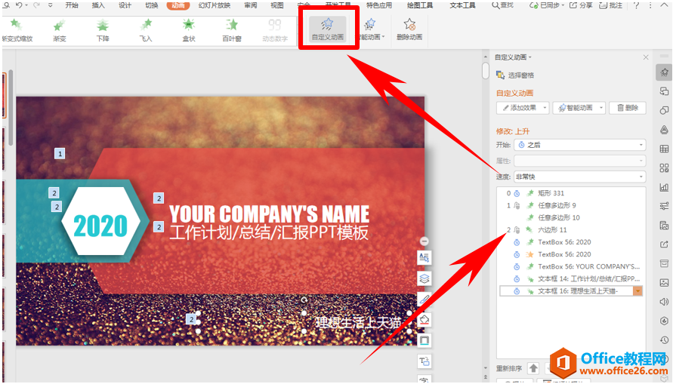This screenshot has width=673, height=384.
Task: Click YOUR COMPANY'S NAME title on slide
Action: [x=269, y=214]
